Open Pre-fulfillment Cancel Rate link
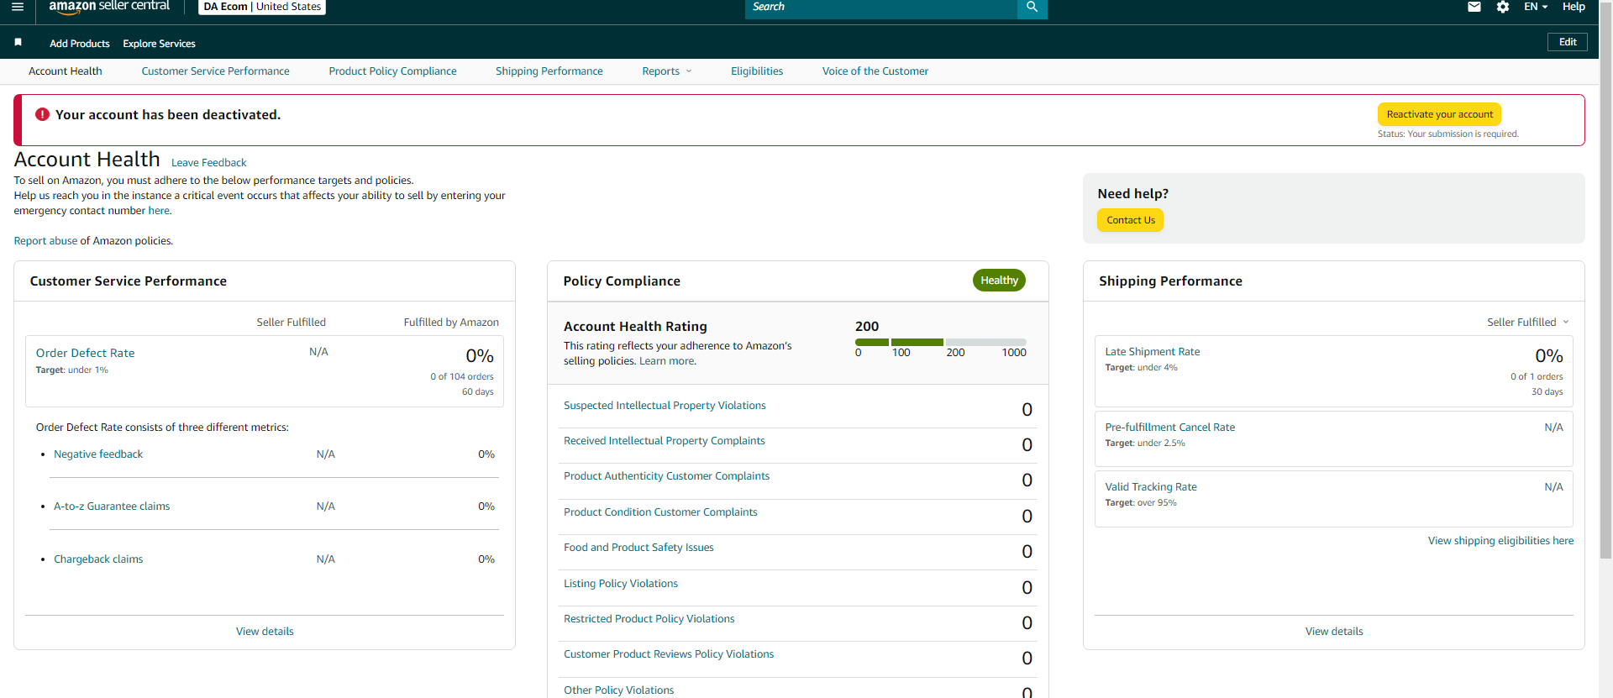Viewport: 1613px width, 698px height. [x=1169, y=428]
